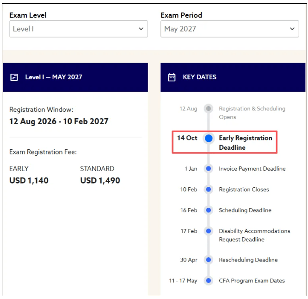Screen dimensions: 308x299
Task: Click the 'EARLY' fee label
Action: point(19,169)
